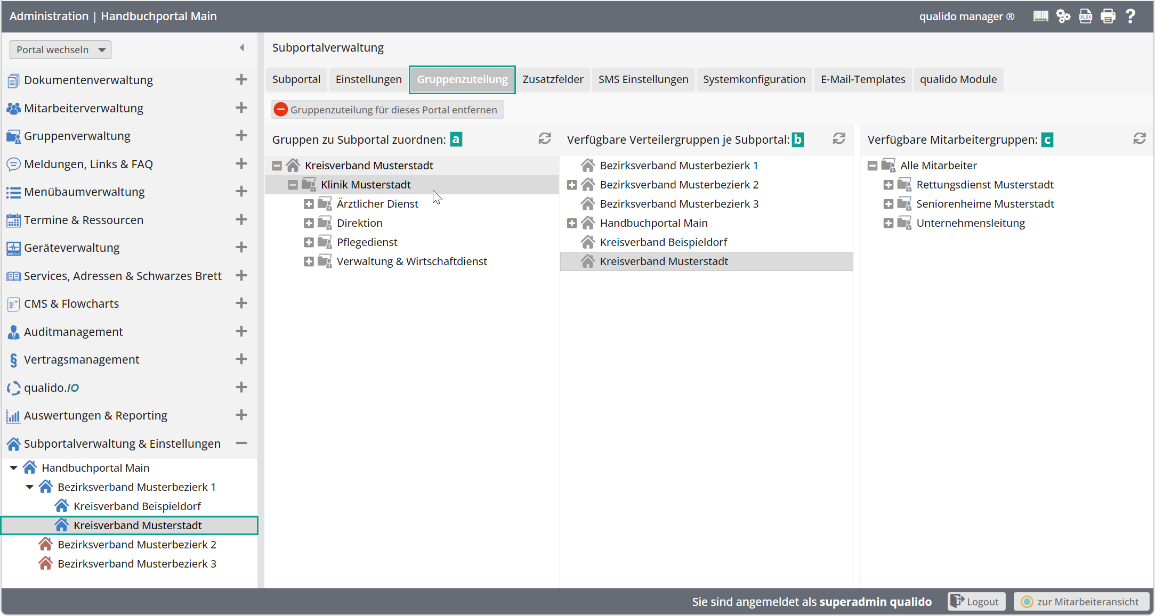Expand Rettungsdienst Musterstadt node
The width and height of the screenshot is (1155, 616).
click(889, 185)
